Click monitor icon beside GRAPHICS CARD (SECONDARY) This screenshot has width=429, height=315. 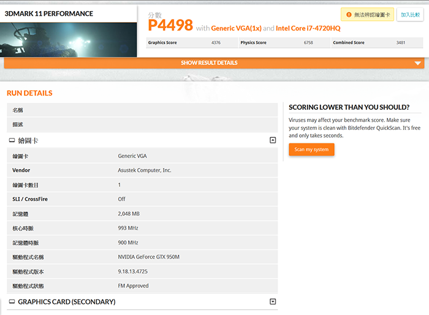(12, 302)
